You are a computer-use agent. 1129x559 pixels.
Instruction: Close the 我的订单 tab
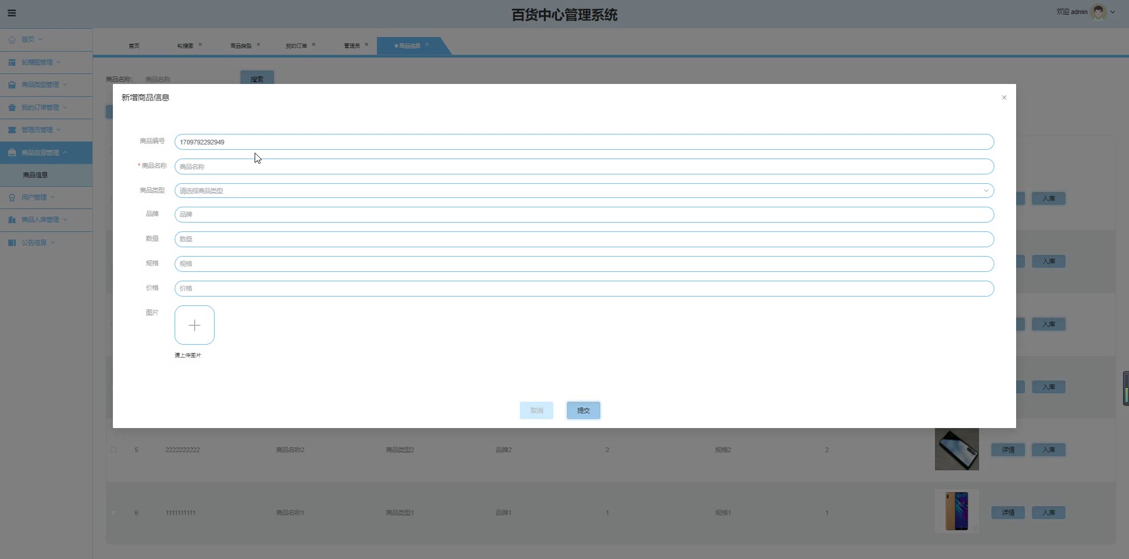pos(313,45)
